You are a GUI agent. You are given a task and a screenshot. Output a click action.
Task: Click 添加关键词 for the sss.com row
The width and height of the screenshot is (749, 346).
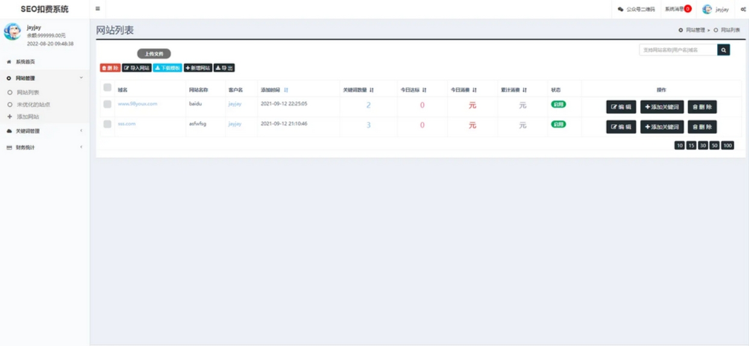point(662,127)
